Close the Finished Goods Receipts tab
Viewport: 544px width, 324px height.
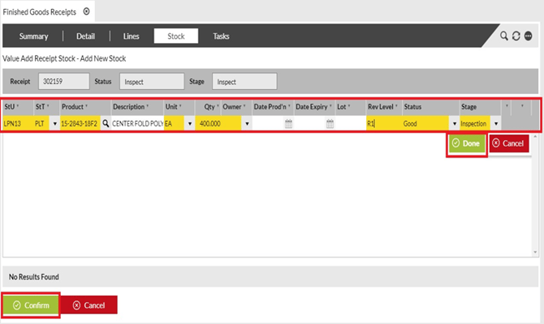pos(86,11)
